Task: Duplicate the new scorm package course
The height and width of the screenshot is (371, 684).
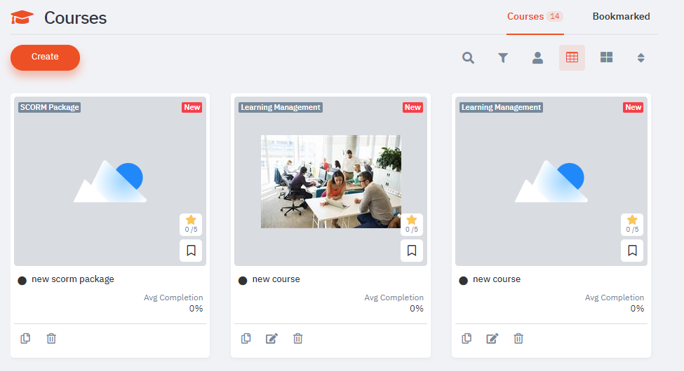Action: (x=25, y=338)
